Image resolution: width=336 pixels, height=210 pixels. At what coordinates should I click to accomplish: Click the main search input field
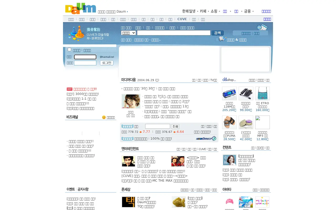click(x=174, y=33)
